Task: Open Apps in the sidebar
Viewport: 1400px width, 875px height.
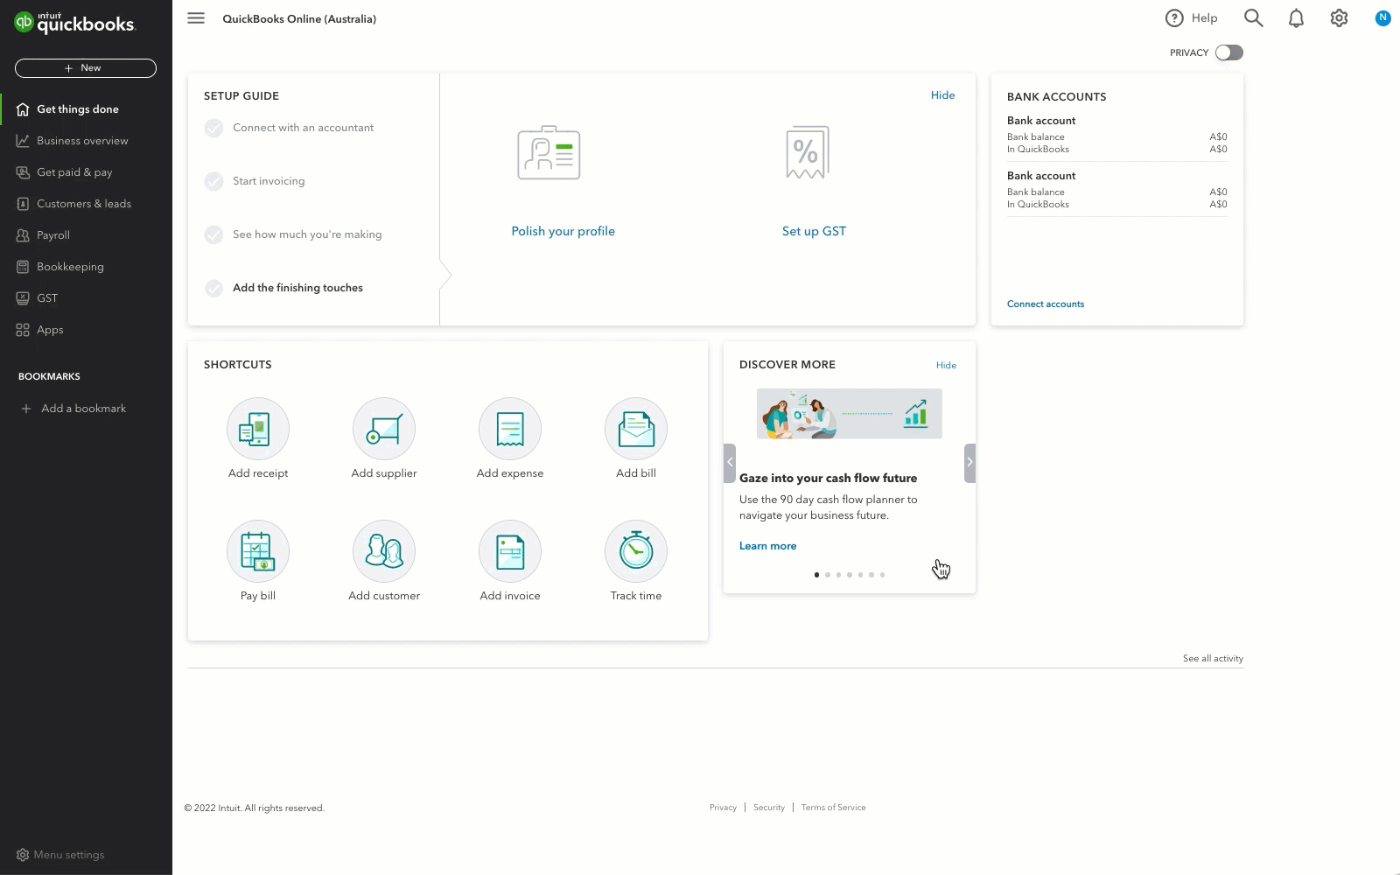Action: coord(86,330)
